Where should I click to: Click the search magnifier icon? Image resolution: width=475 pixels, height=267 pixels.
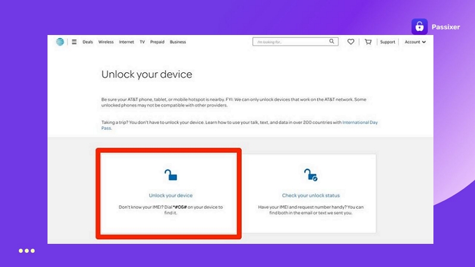tap(332, 42)
